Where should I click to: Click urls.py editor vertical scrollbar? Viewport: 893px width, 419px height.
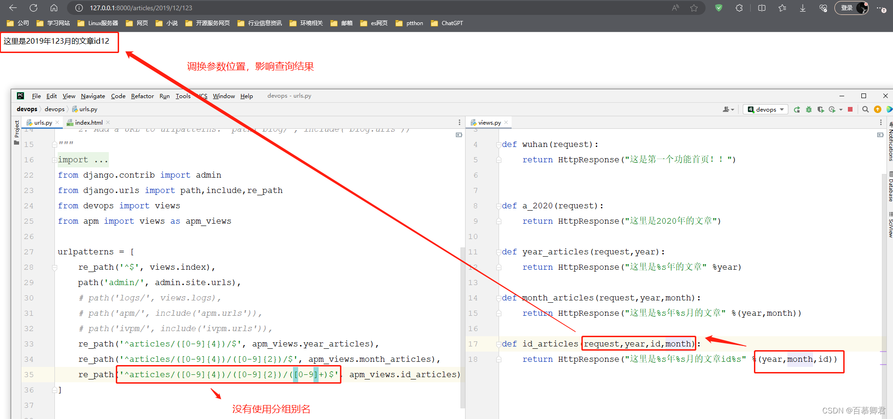[x=463, y=327]
